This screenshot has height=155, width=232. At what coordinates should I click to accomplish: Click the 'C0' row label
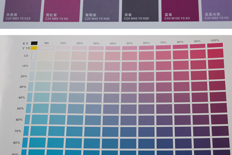tap(26, 56)
